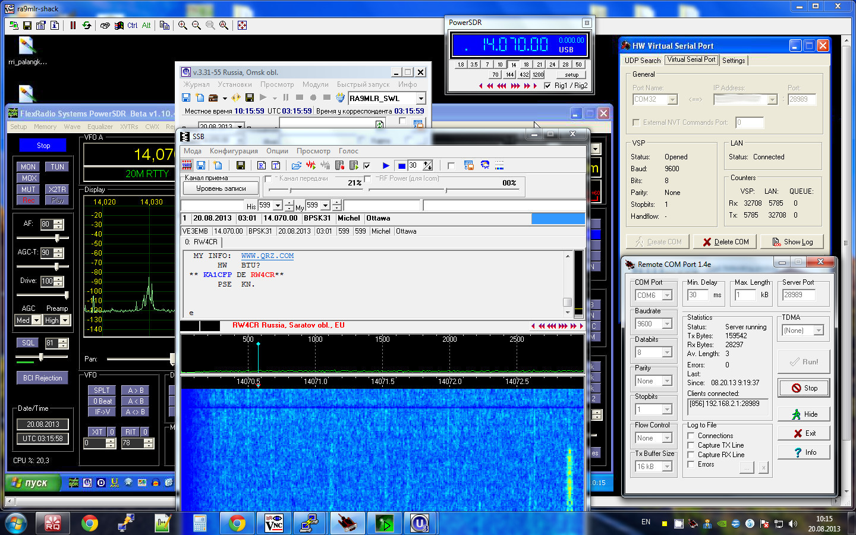Click the VNC zoom out magnifier icon
Viewport: 856px width, 535px height.
coord(196,26)
